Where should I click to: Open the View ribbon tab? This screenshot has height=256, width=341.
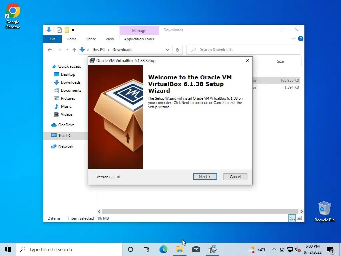[110, 39]
